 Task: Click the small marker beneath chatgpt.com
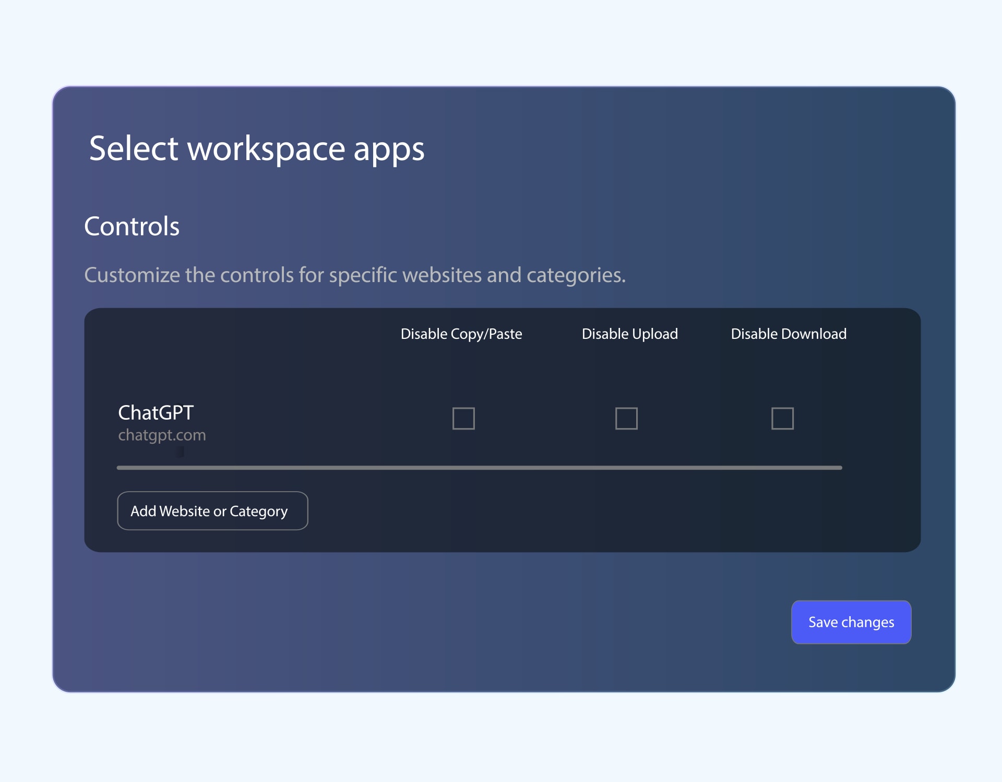pos(180,453)
